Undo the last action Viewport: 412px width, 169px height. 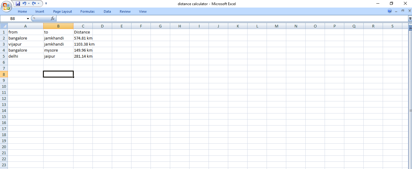click(24, 4)
